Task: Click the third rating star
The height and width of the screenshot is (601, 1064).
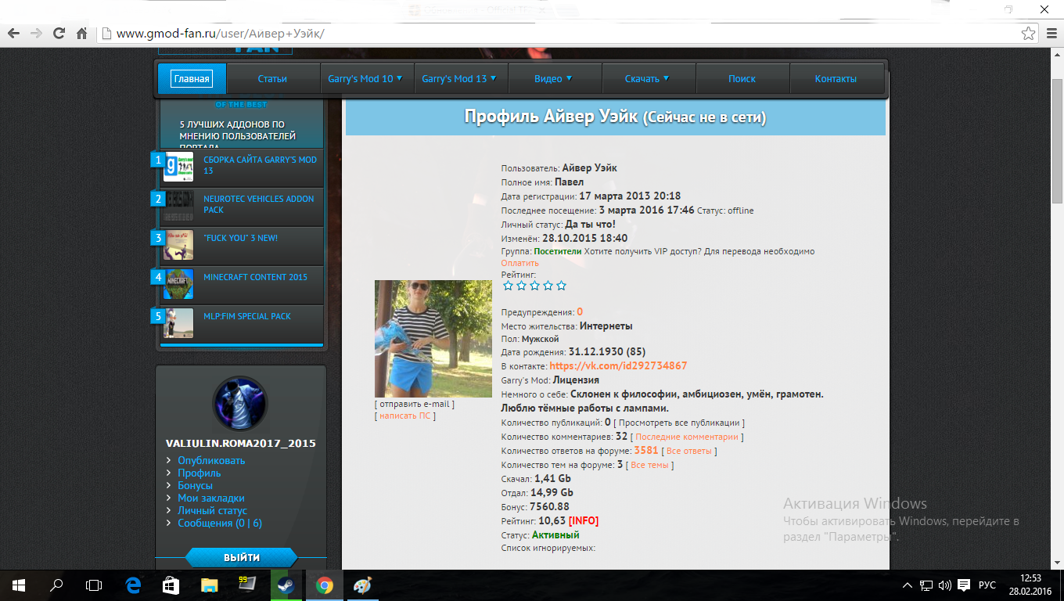Action: click(534, 286)
